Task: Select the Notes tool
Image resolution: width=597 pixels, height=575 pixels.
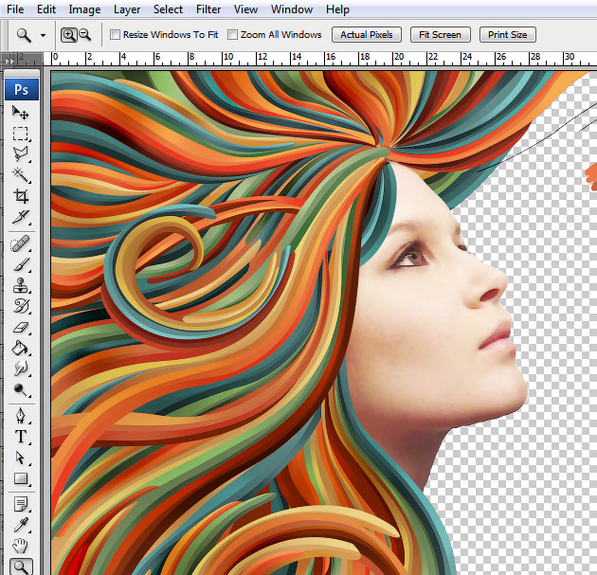Action: coord(21,504)
